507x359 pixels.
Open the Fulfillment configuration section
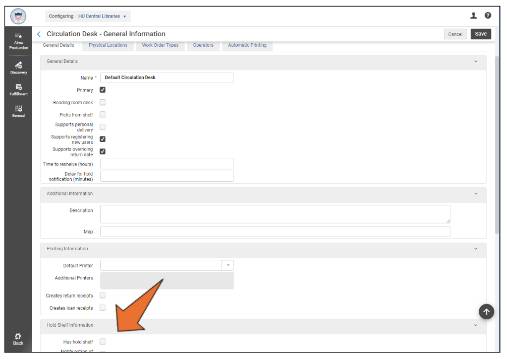pyautogui.click(x=18, y=89)
